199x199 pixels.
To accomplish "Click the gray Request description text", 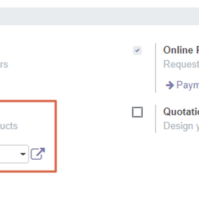I will coord(181,64).
